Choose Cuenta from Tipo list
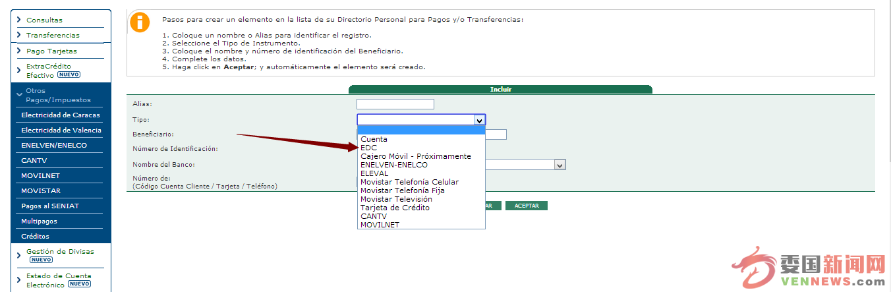Image resolution: width=891 pixels, height=292 pixels. click(374, 139)
